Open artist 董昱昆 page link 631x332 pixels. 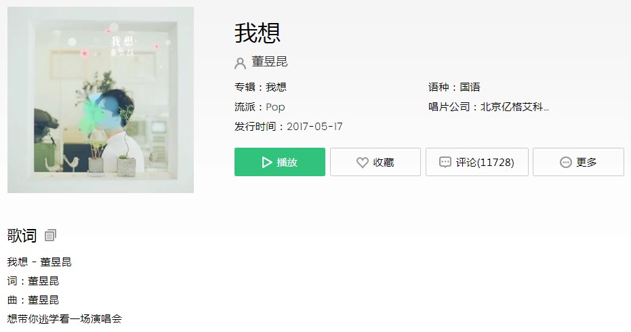click(x=270, y=62)
